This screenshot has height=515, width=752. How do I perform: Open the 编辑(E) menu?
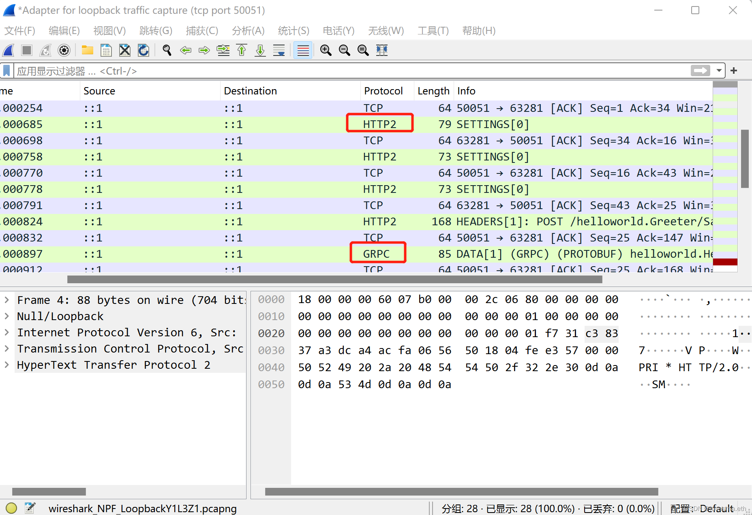[64, 31]
